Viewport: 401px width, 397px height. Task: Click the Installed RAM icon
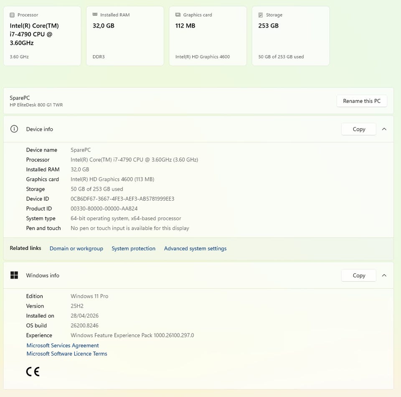95,15
